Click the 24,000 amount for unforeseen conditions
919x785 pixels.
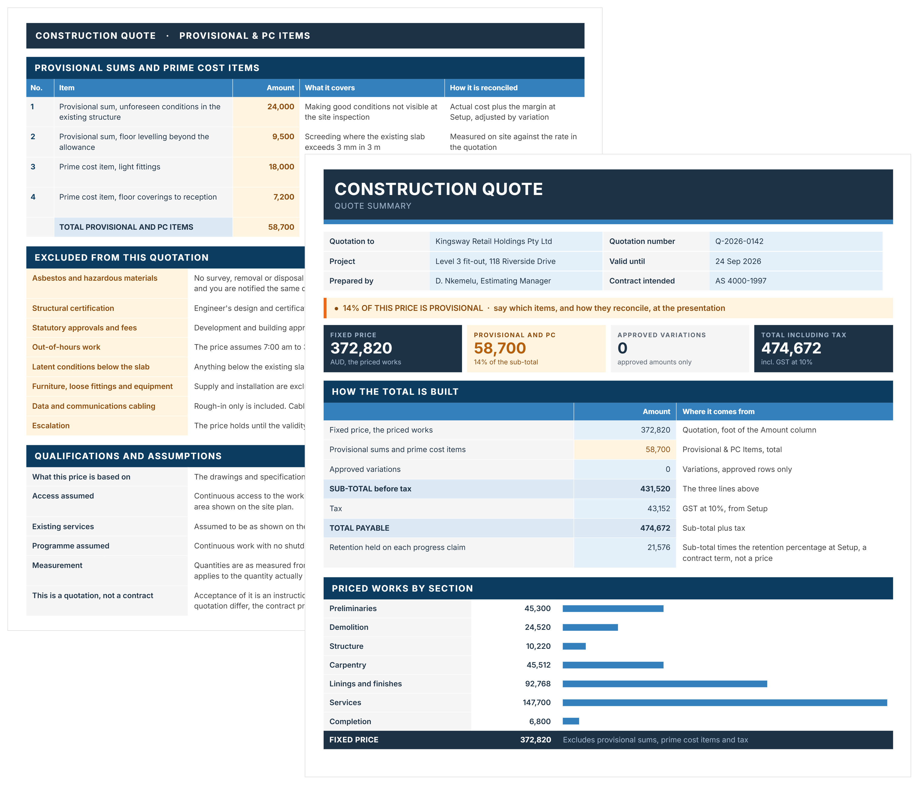pyautogui.click(x=280, y=106)
